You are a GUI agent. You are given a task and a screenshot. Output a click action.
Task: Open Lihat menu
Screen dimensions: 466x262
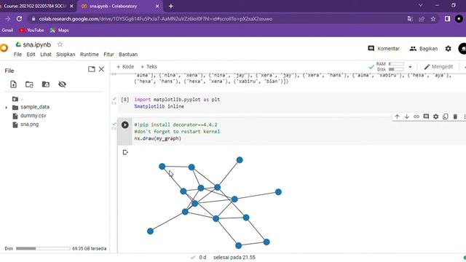point(46,55)
